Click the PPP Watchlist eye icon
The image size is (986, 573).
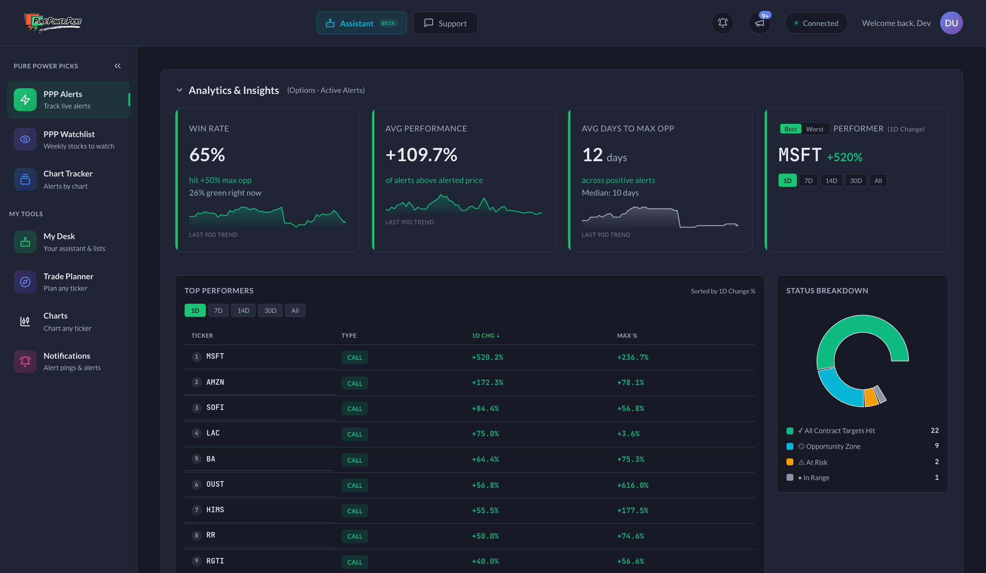click(25, 139)
